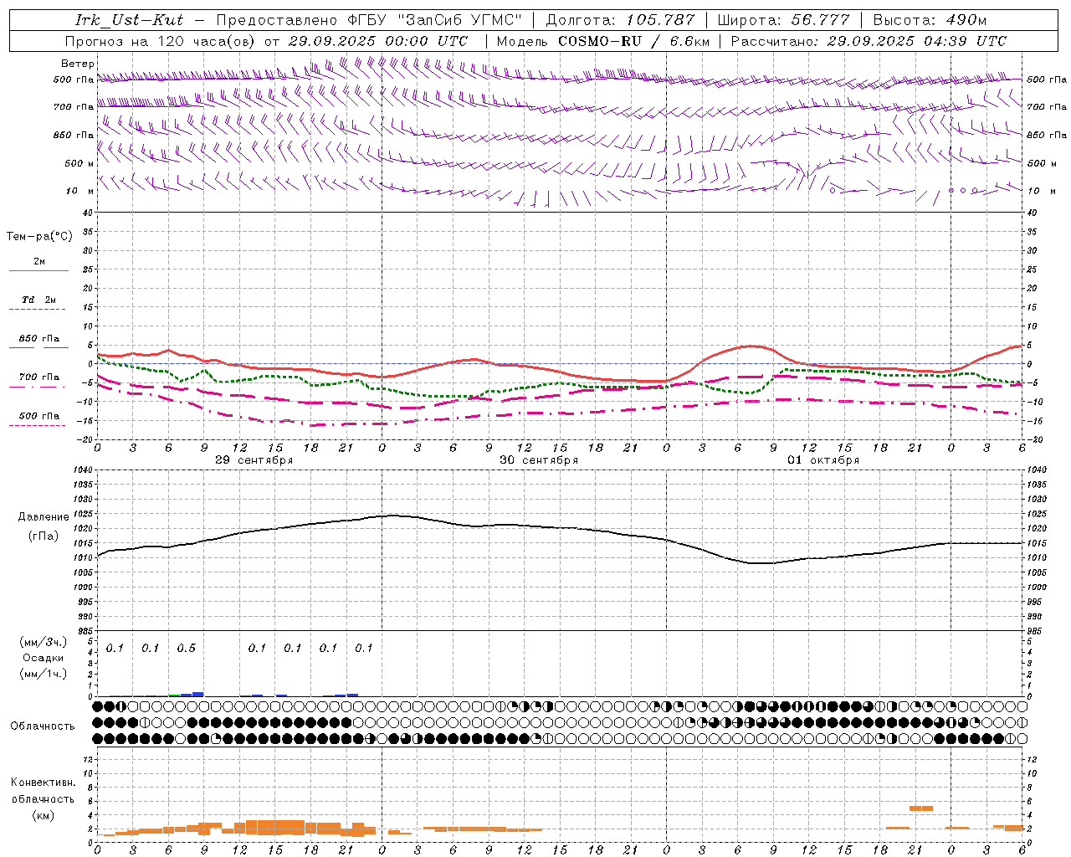
Task: Click the '(км)' unit under convective cloudiness
Action: 44,815
